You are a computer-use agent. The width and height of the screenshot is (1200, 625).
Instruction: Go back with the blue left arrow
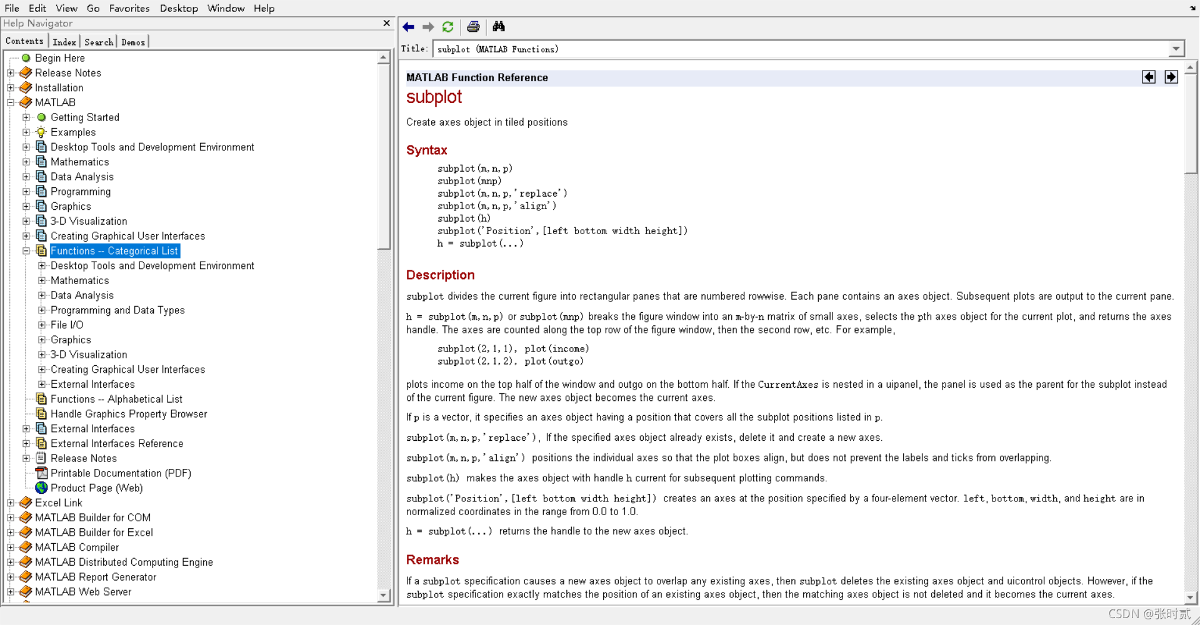[x=409, y=27]
